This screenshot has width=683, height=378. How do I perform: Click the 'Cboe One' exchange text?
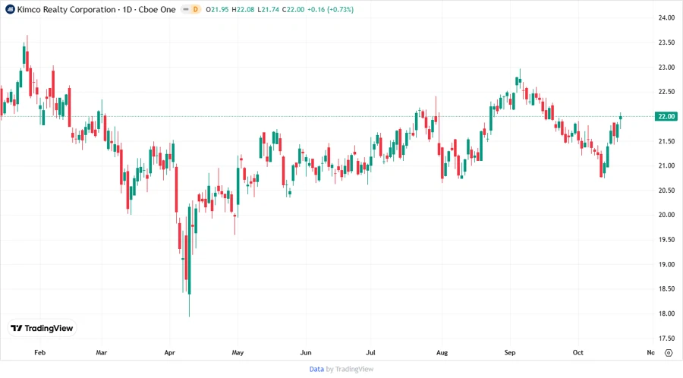[x=157, y=9]
